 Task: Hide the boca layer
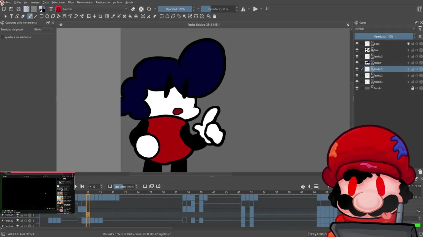click(x=357, y=44)
